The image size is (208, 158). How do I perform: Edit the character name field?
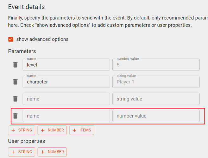(66, 82)
